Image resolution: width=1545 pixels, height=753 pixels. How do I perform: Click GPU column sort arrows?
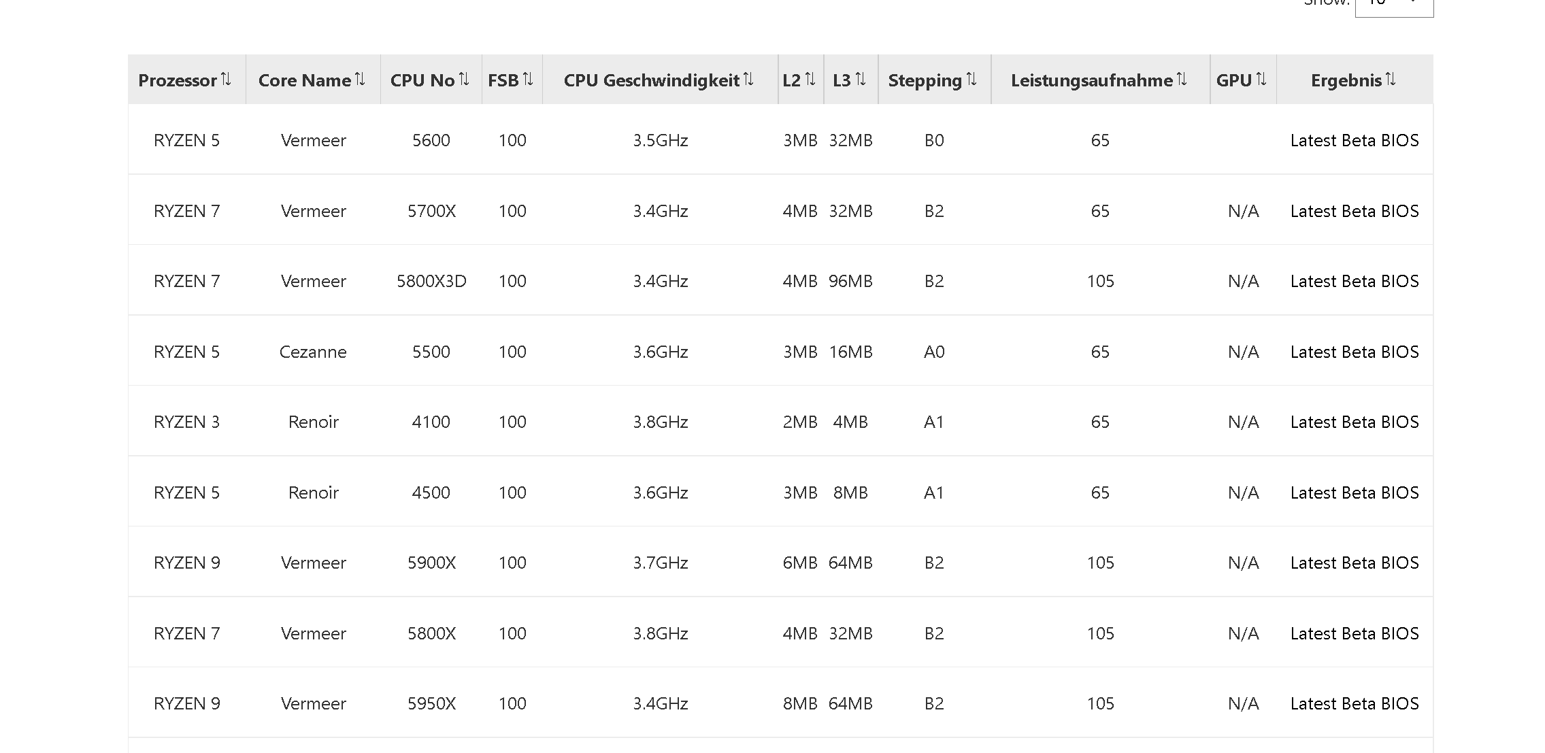(1261, 80)
